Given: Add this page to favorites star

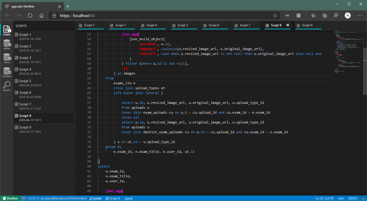Looking at the screenshot, I should click(275, 15).
